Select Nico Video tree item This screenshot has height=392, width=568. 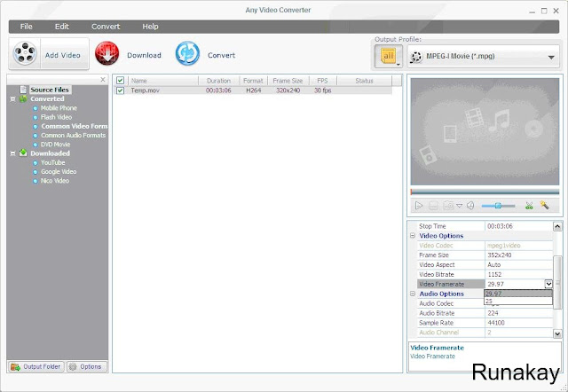(55, 181)
